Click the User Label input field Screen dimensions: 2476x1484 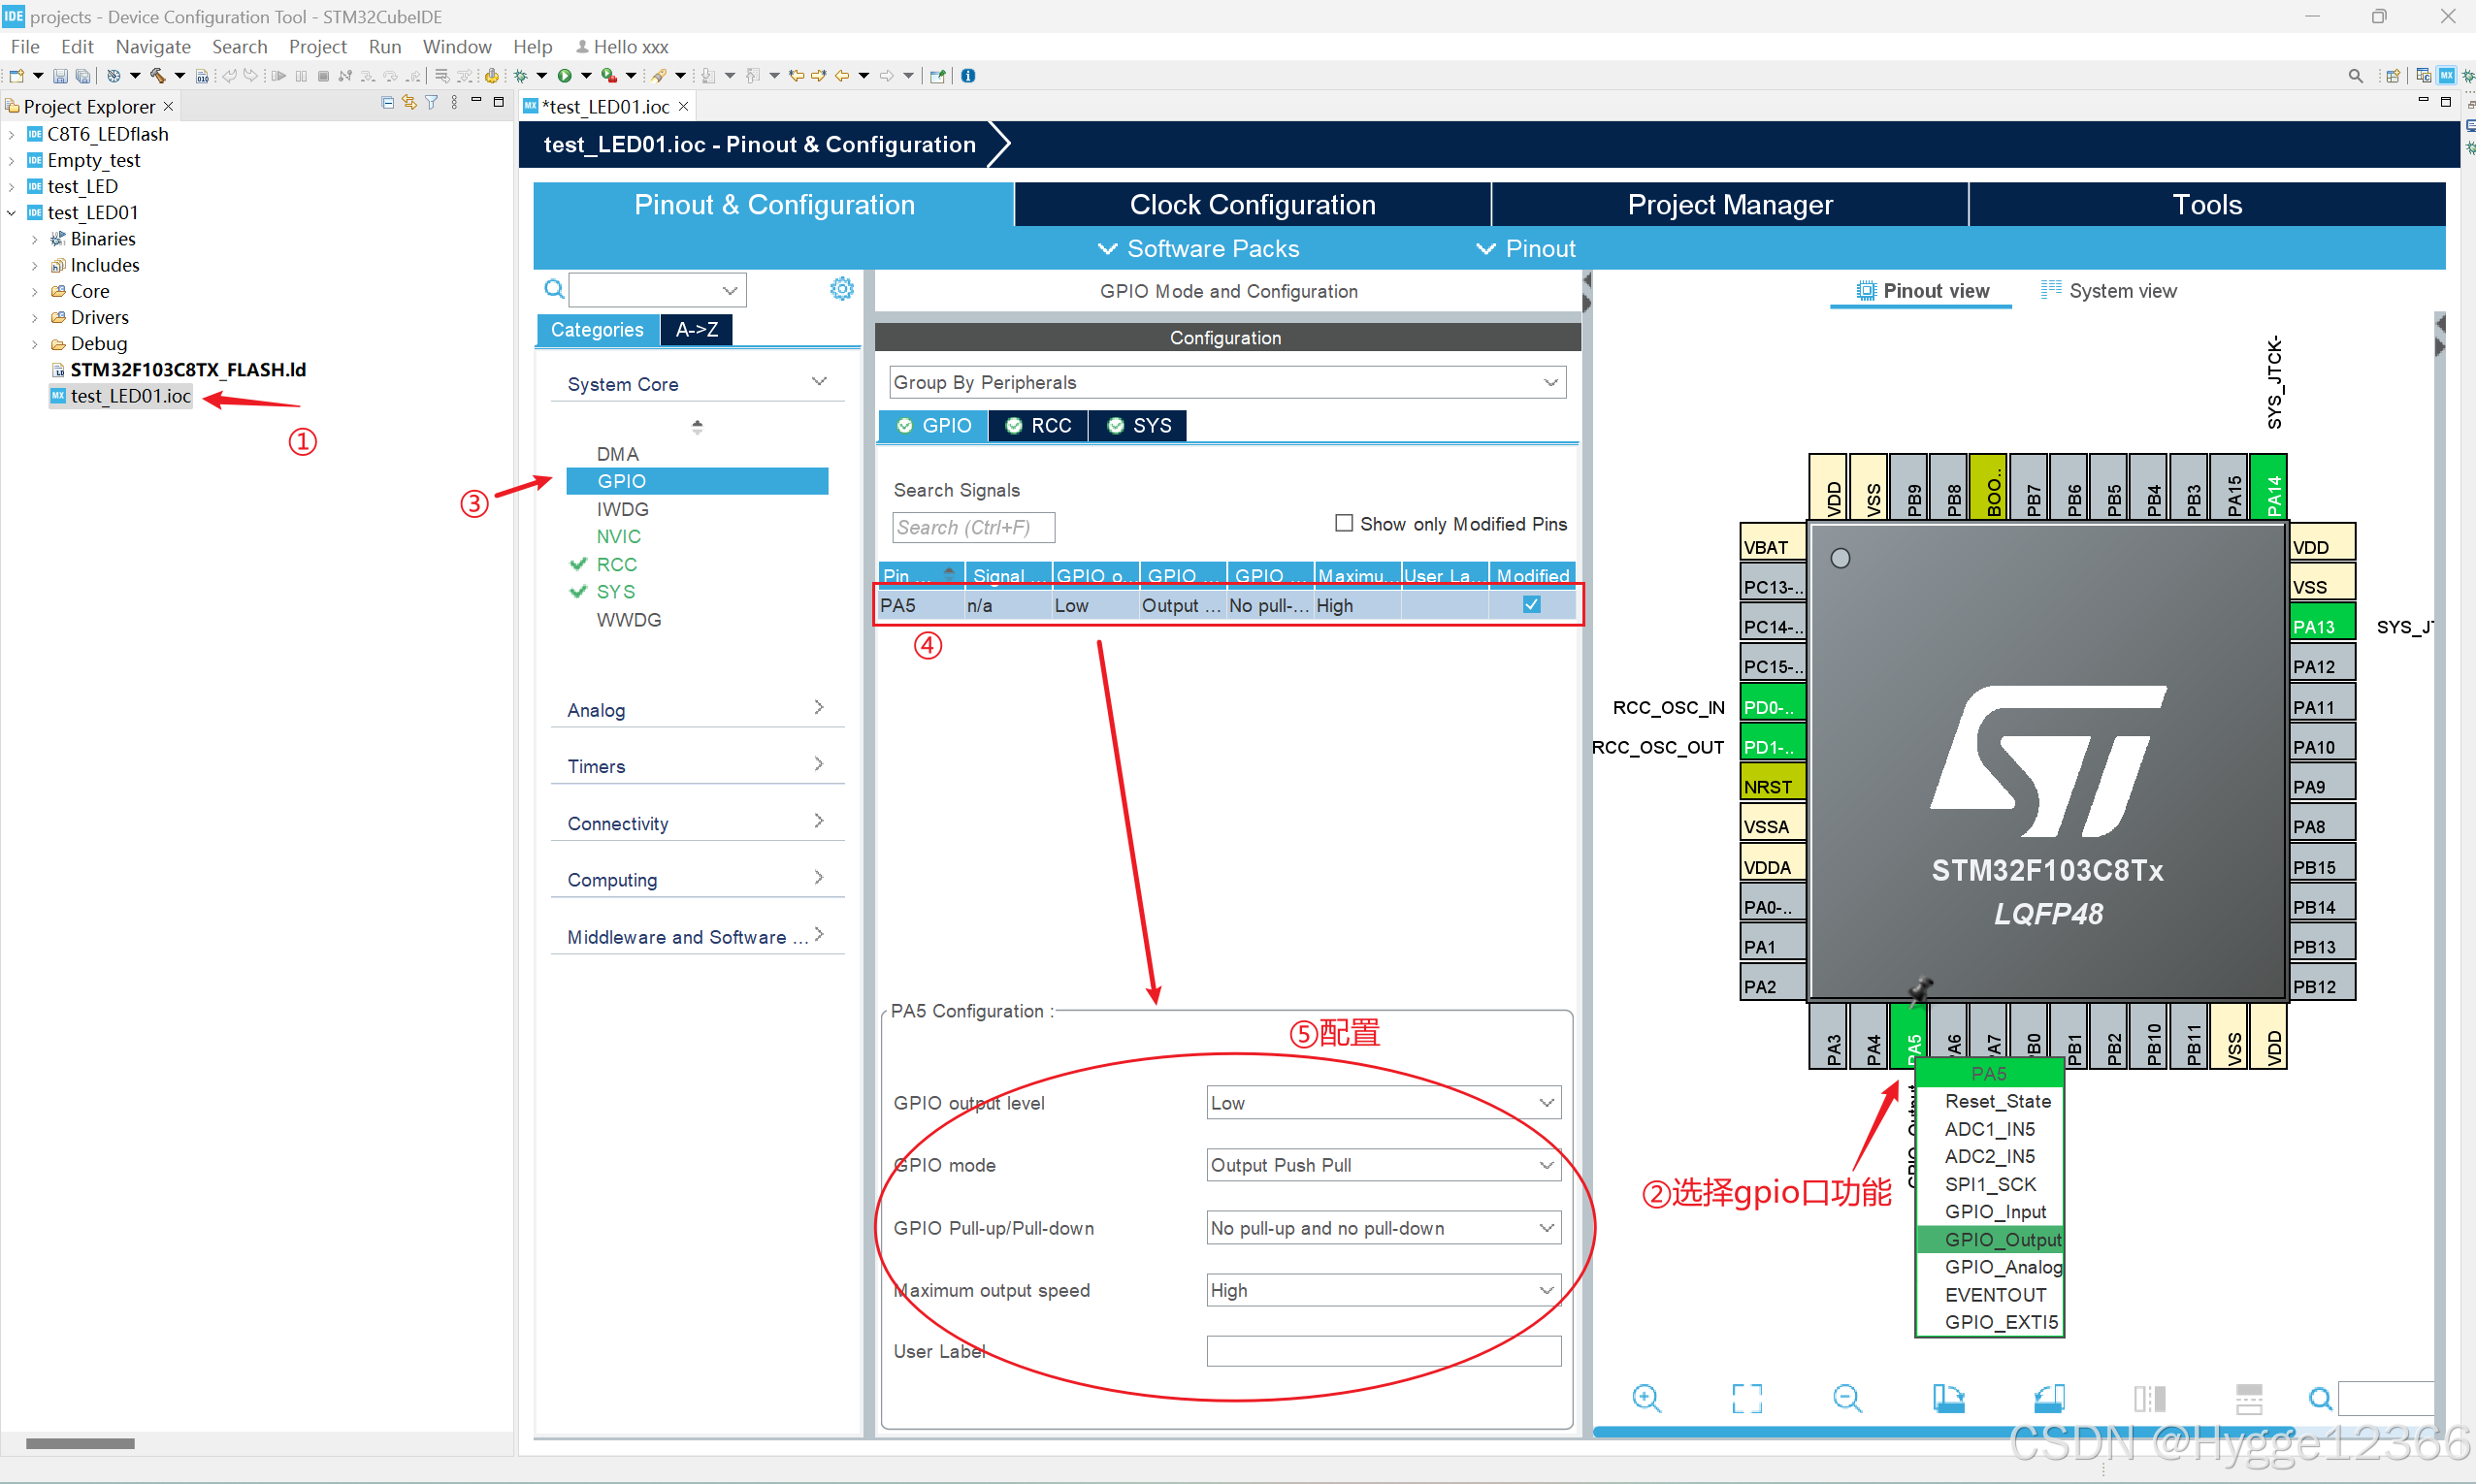1383,1351
